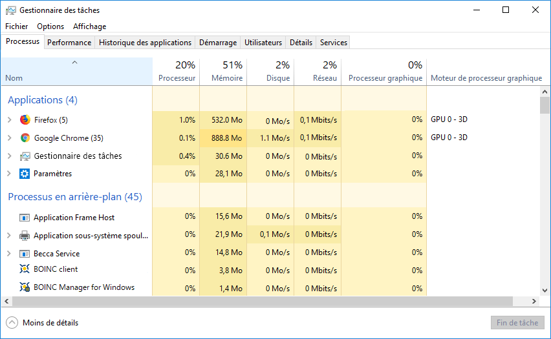
Task: Sort by Réseau column header
Action: (318, 72)
